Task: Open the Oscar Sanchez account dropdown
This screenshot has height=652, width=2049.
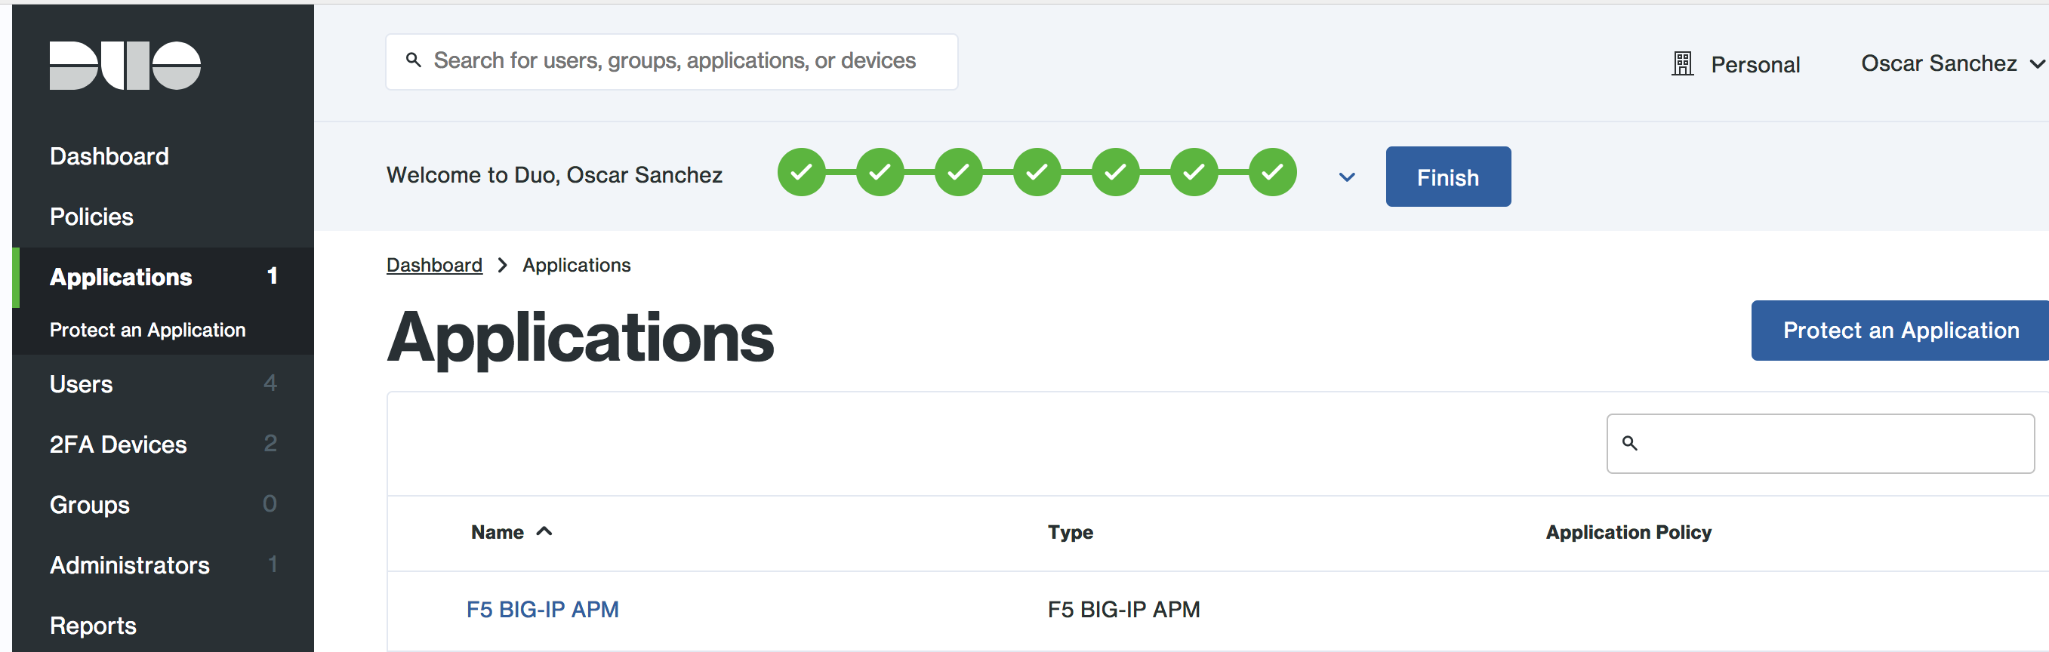Action: tap(1952, 63)
